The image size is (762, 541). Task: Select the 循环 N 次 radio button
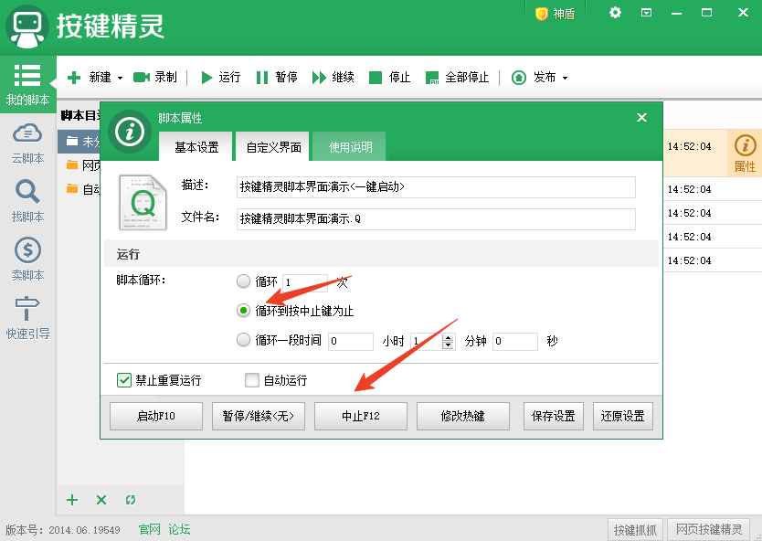243,281
